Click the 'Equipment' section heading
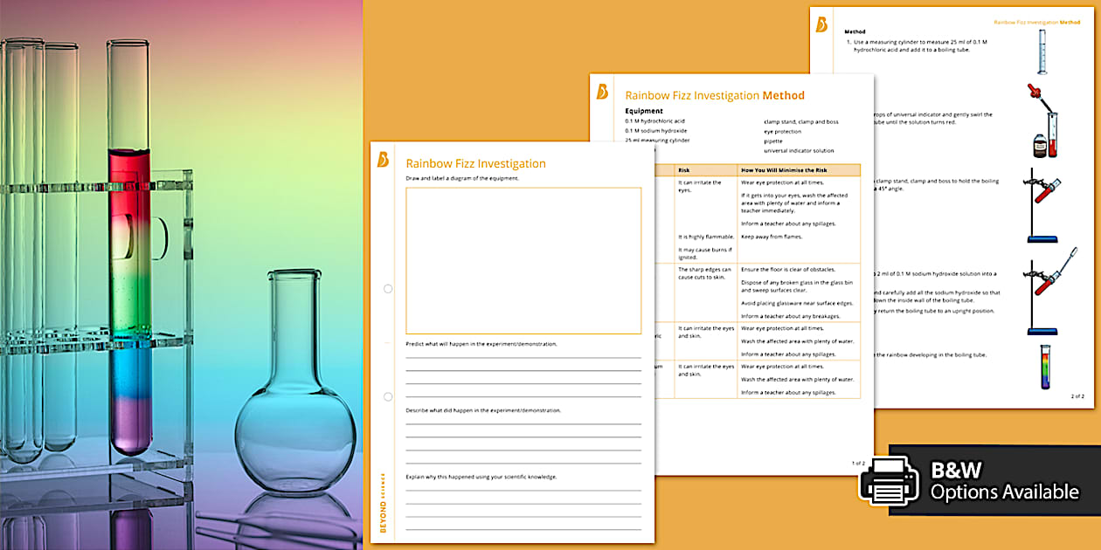 coord(644,110)
